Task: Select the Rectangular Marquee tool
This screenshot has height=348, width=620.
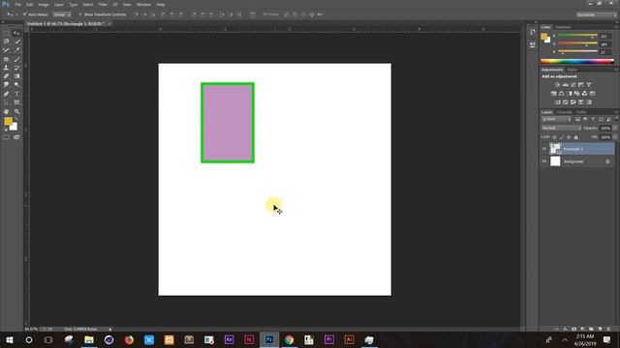Action: [6, 33]
